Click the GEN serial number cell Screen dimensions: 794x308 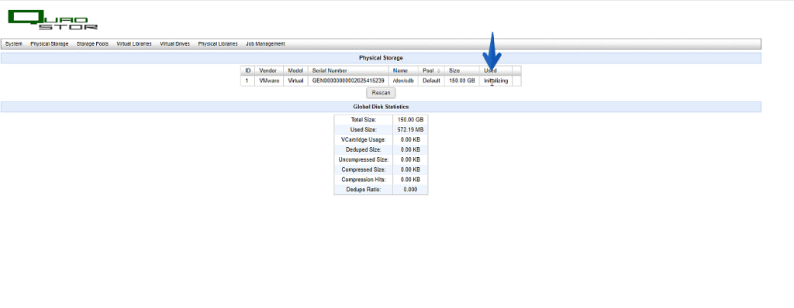tap(348, 81)
